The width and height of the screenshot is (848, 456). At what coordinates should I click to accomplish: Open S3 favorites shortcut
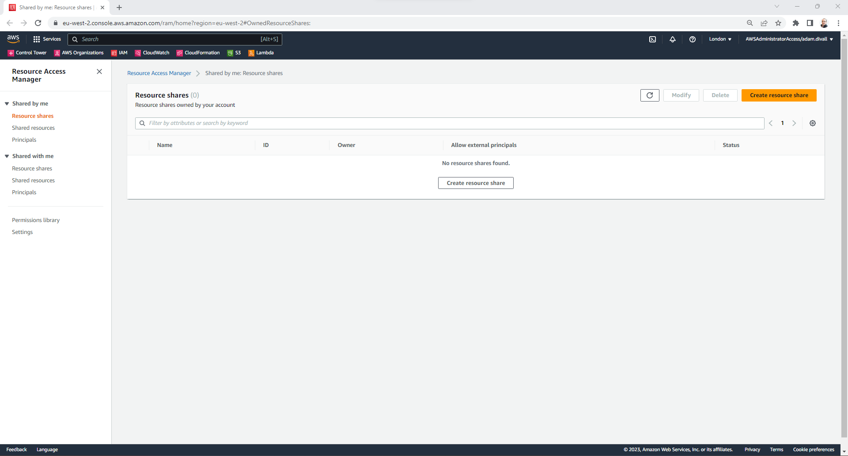(x=234, y=53)
